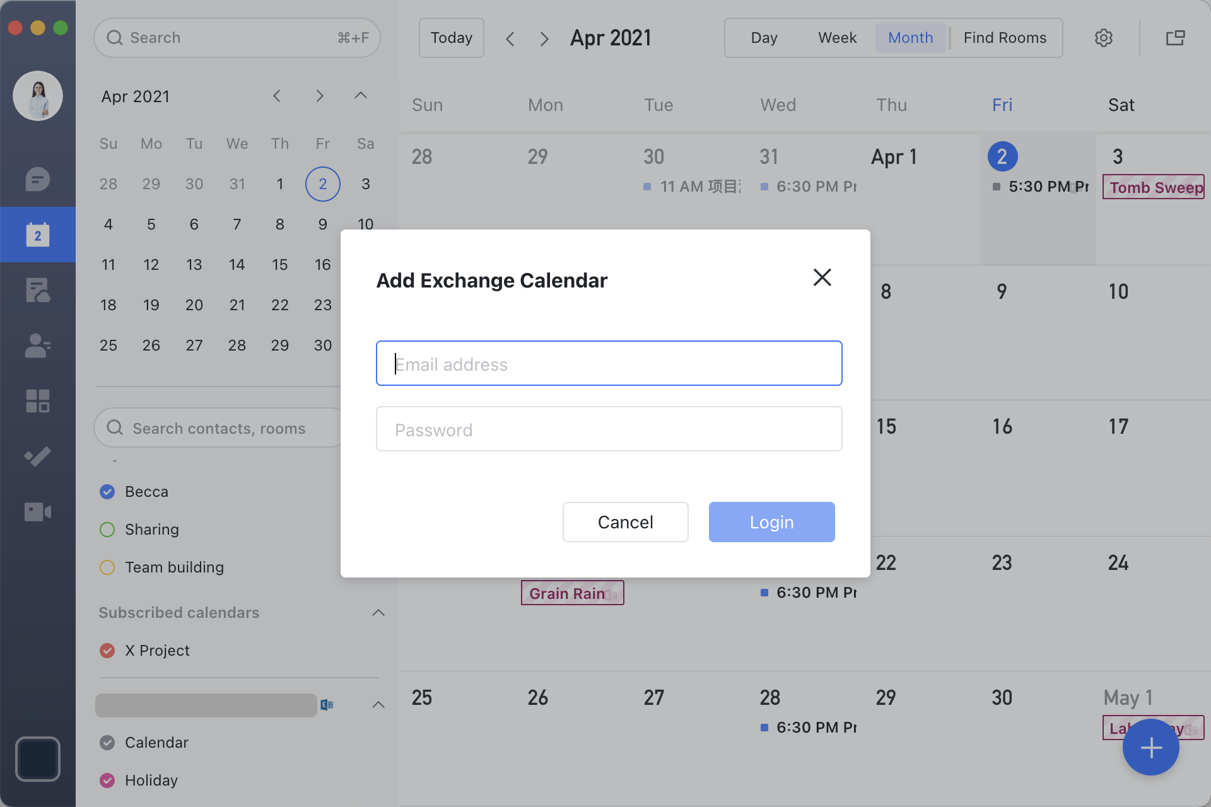Image resolution: width=1211 pixels, height=807 pixels.
Task: Open the video meeting camera icon
Action: pyautogui.click(x=38, y=512)
